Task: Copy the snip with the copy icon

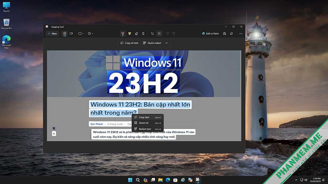Action: 232,34
